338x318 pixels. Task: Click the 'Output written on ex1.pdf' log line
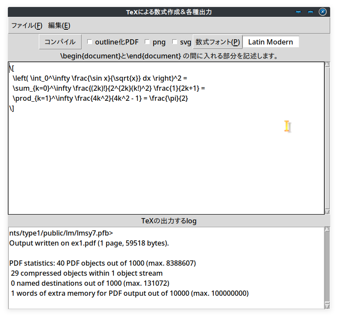(89, 243)
